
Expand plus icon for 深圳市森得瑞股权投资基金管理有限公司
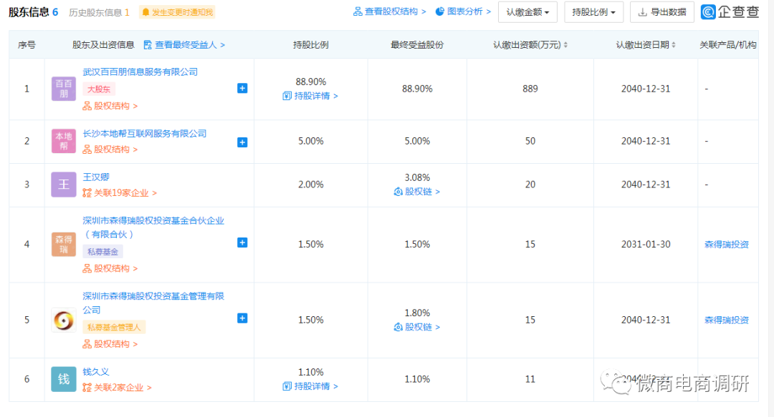[x=242, y=318]
